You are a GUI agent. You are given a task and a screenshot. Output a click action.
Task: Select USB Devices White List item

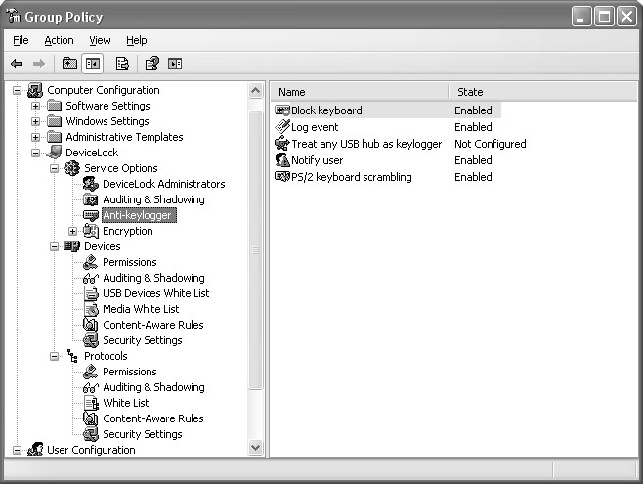(x=155, y=293)
